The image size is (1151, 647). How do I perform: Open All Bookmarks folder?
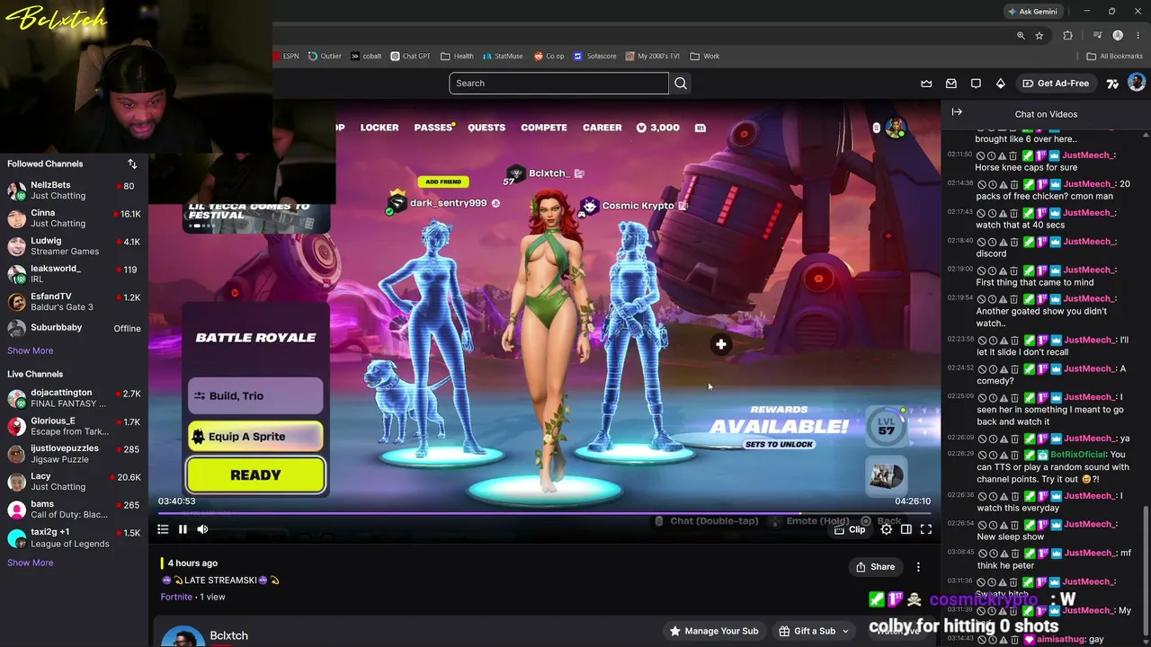tap(1115, 56)
